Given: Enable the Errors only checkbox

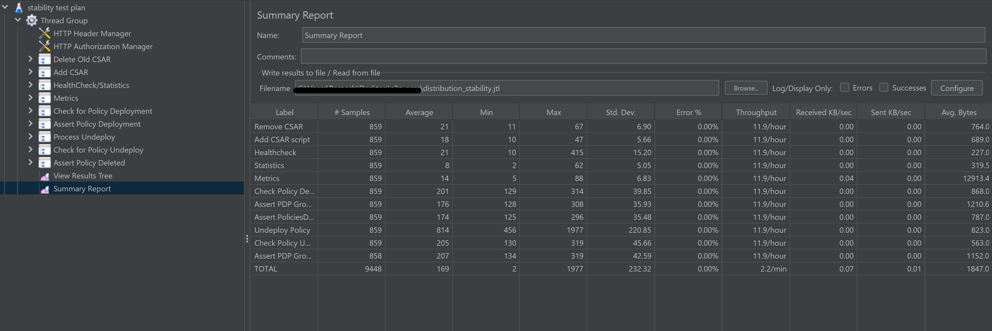Looking at the screenshot, I should click(x=844, y=87).
